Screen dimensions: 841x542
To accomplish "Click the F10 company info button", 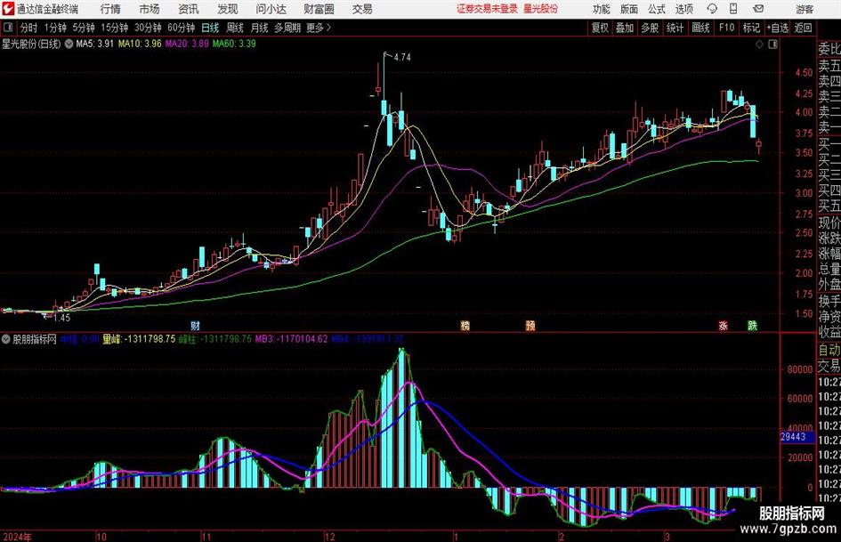I will 727,28.
